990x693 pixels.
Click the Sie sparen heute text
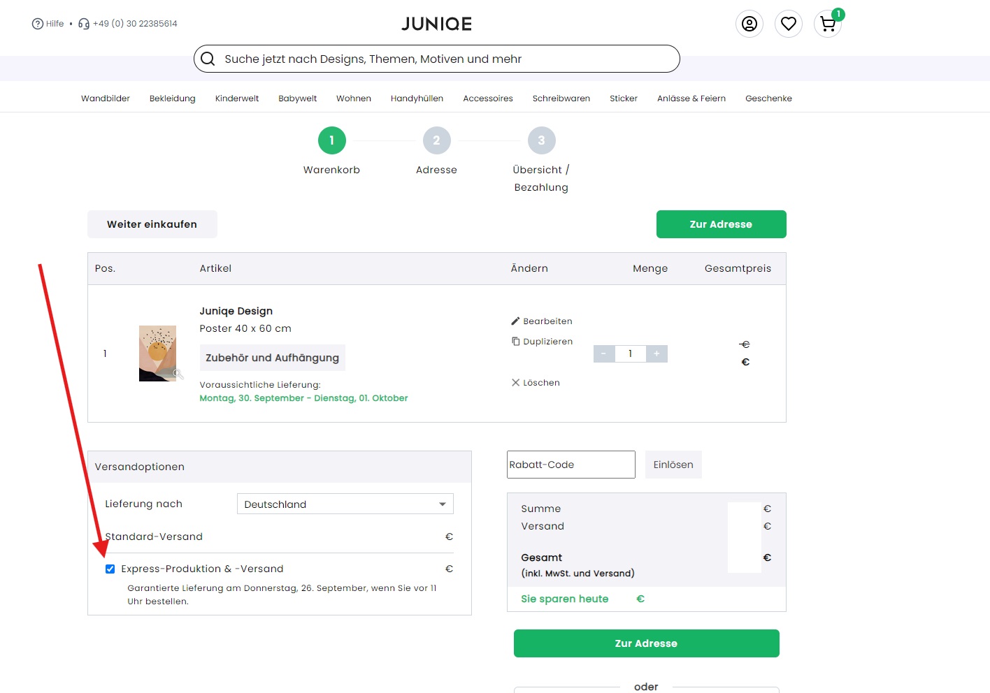coord(565,599)
